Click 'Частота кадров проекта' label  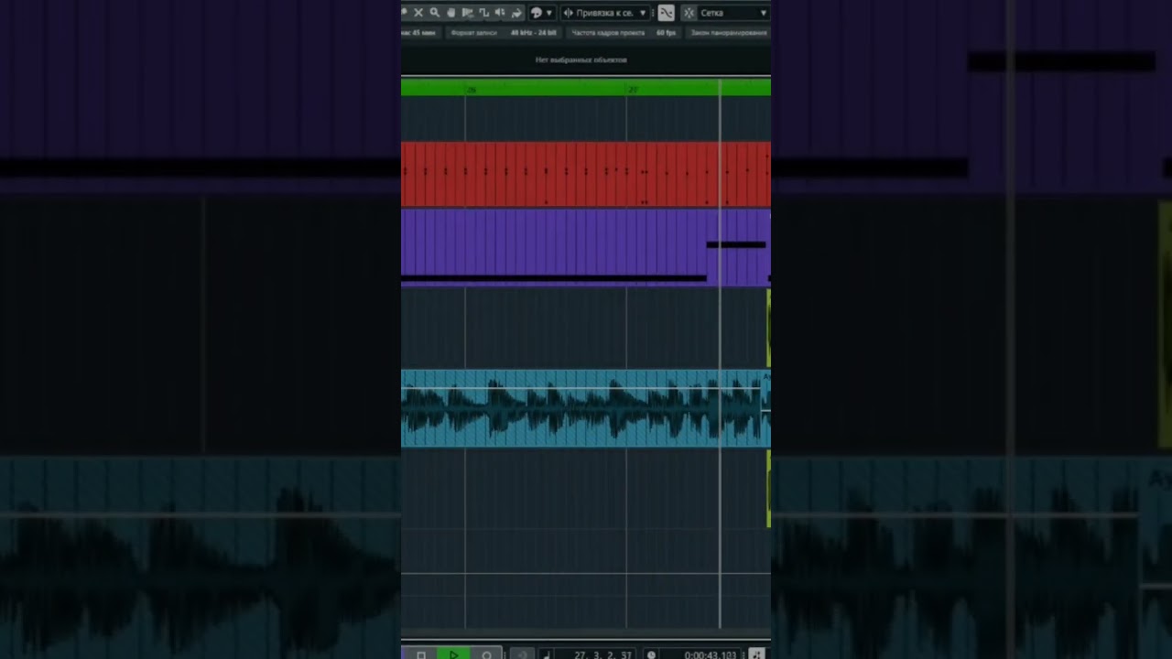click(608, 33)
